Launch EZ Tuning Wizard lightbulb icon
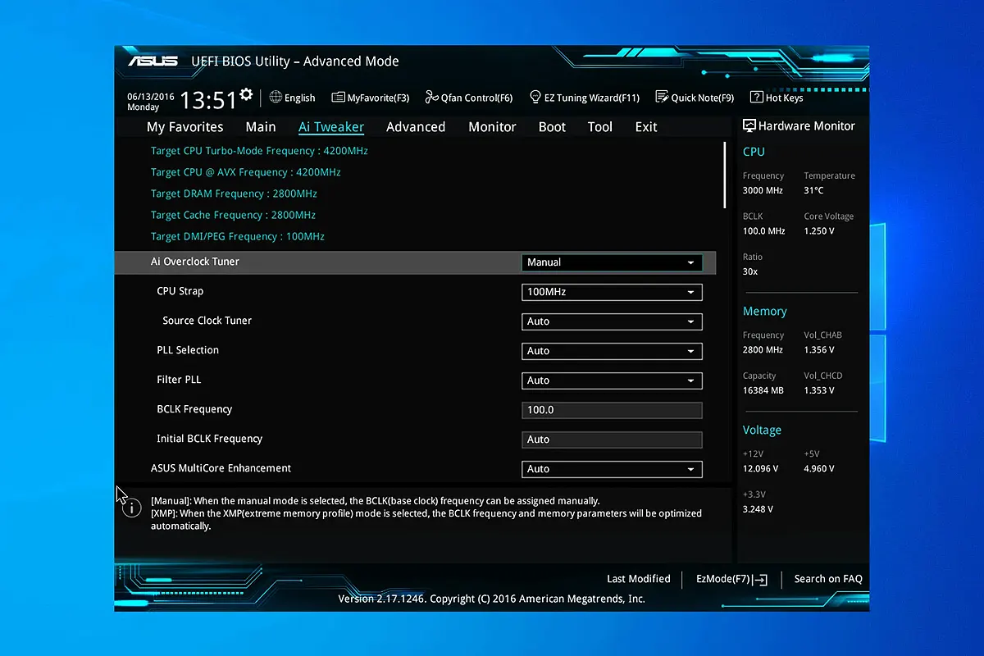Image resolution: width=984 pixels, height=656 pixels. 535,97
